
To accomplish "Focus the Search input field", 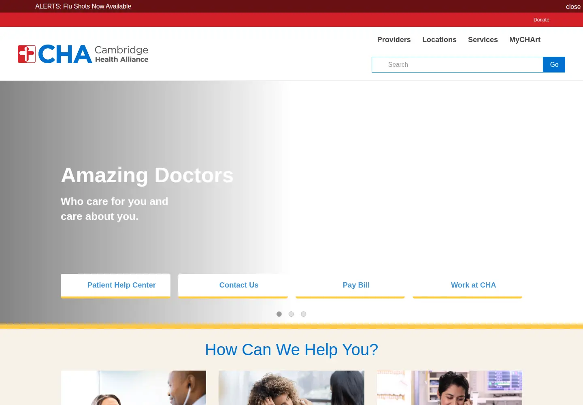I will 457,64.
